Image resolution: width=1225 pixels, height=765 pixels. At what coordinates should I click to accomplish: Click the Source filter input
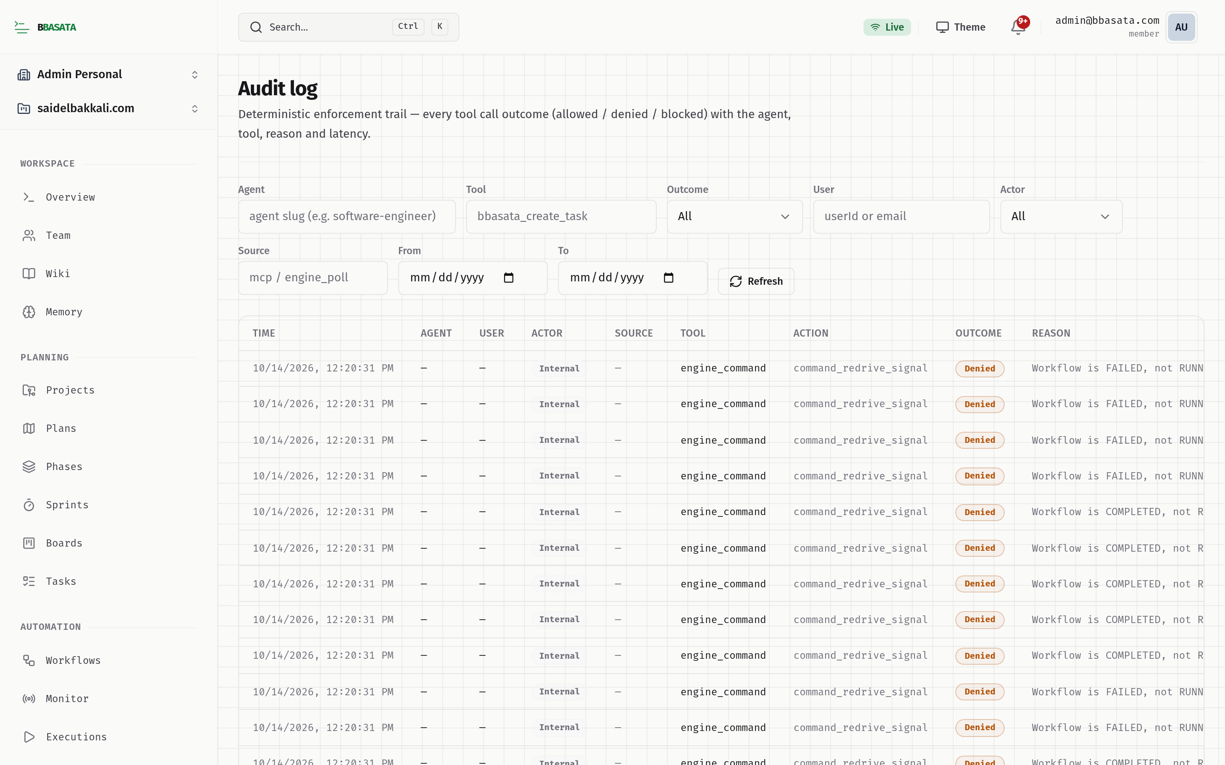[x=313, y=278]
